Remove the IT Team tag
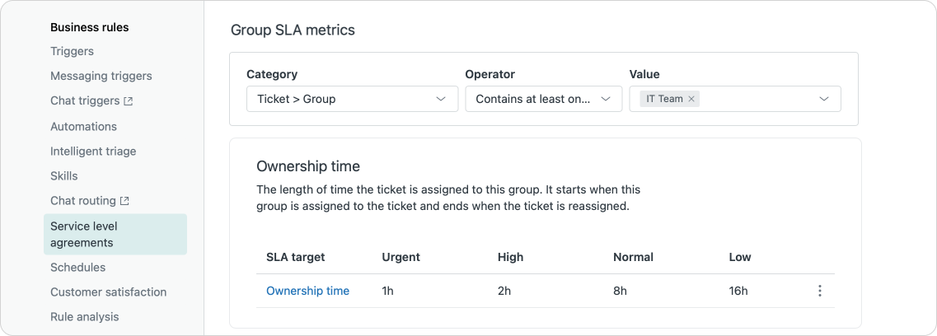937x336 pixels. point(691,99)
